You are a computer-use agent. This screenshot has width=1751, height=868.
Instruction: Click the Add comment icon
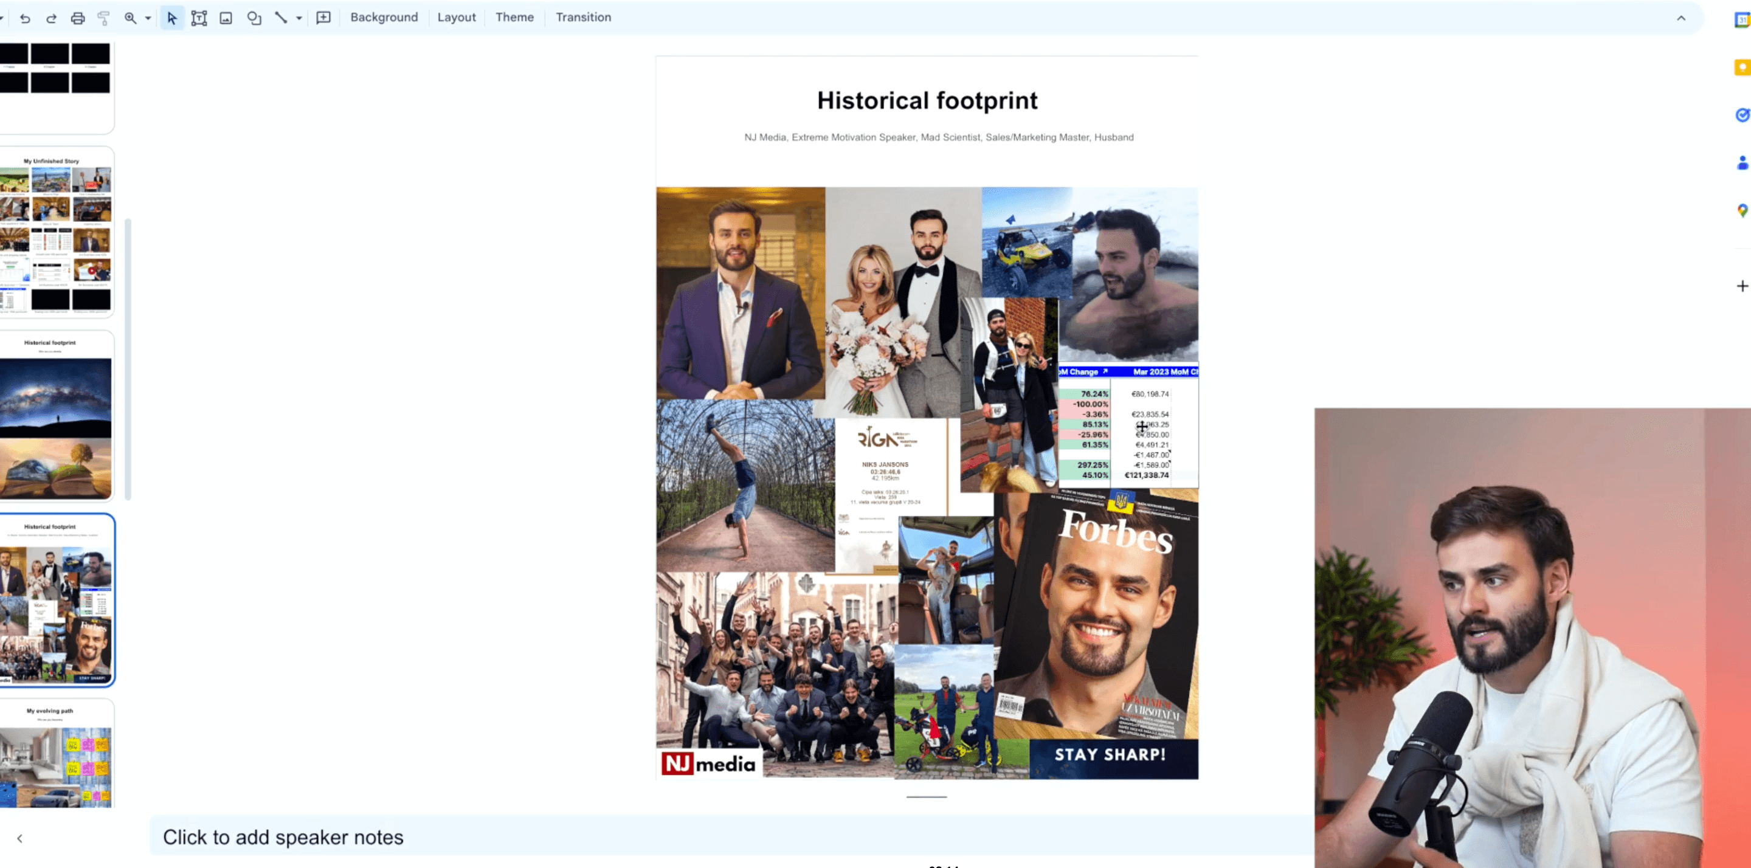click(x=323, y=18)
